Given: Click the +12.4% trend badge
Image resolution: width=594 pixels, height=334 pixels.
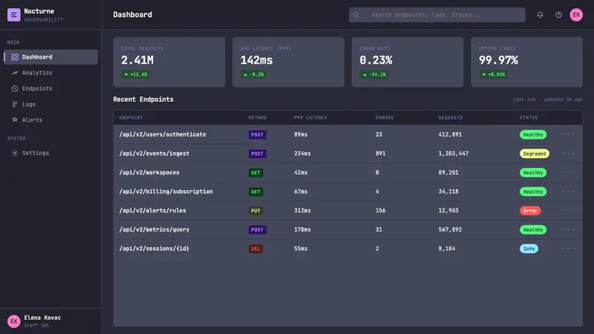Looking at the screenshot, I should (x=135, y=75).
